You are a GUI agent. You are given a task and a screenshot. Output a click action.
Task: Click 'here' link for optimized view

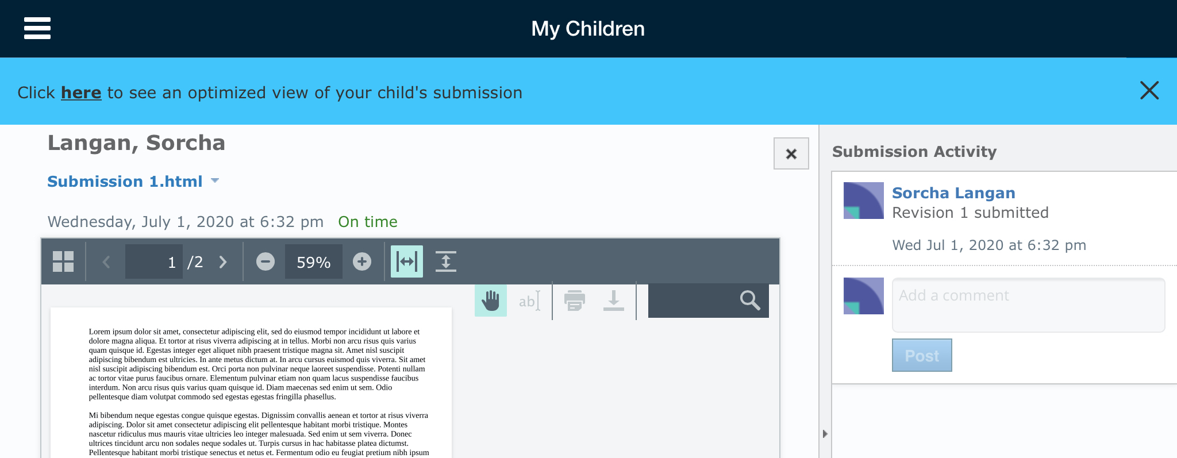pos(81,93)
